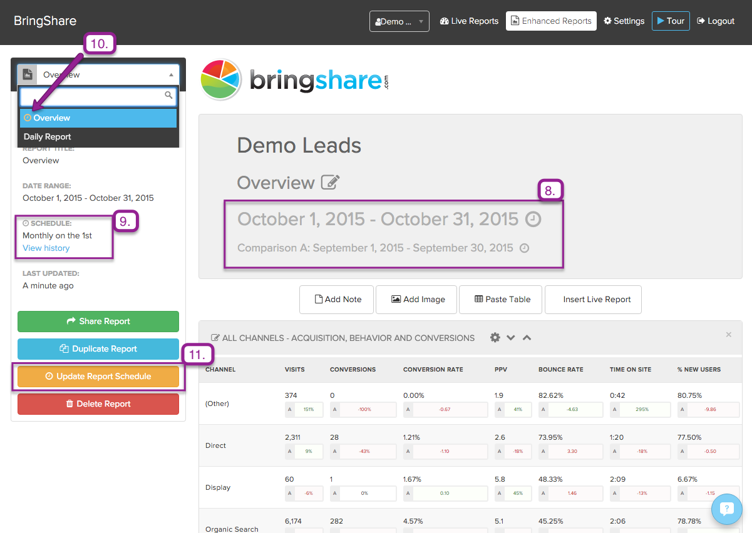752x533 pixels.
Task: Click Organic Search visits value 6,174
Action: 293,521
